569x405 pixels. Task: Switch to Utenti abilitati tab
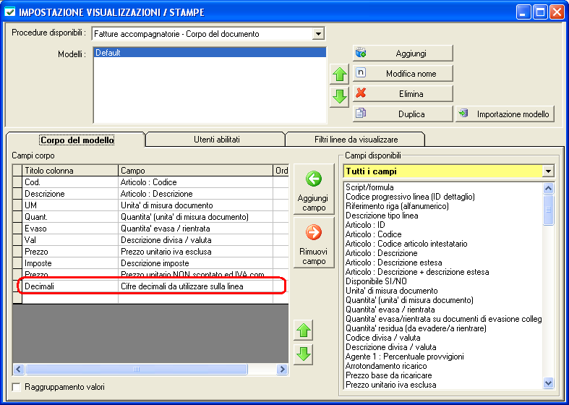coord(217,140)
